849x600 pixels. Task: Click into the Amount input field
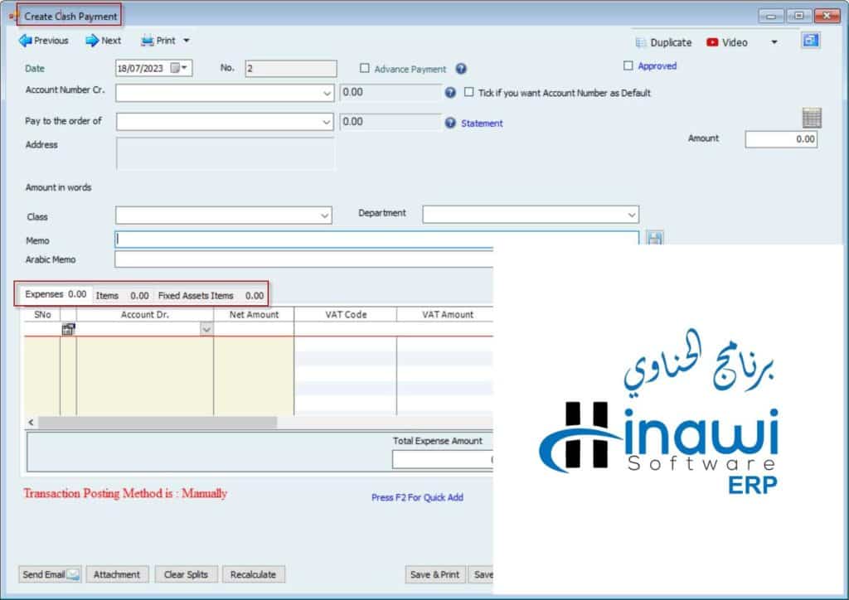click(781, 139)
